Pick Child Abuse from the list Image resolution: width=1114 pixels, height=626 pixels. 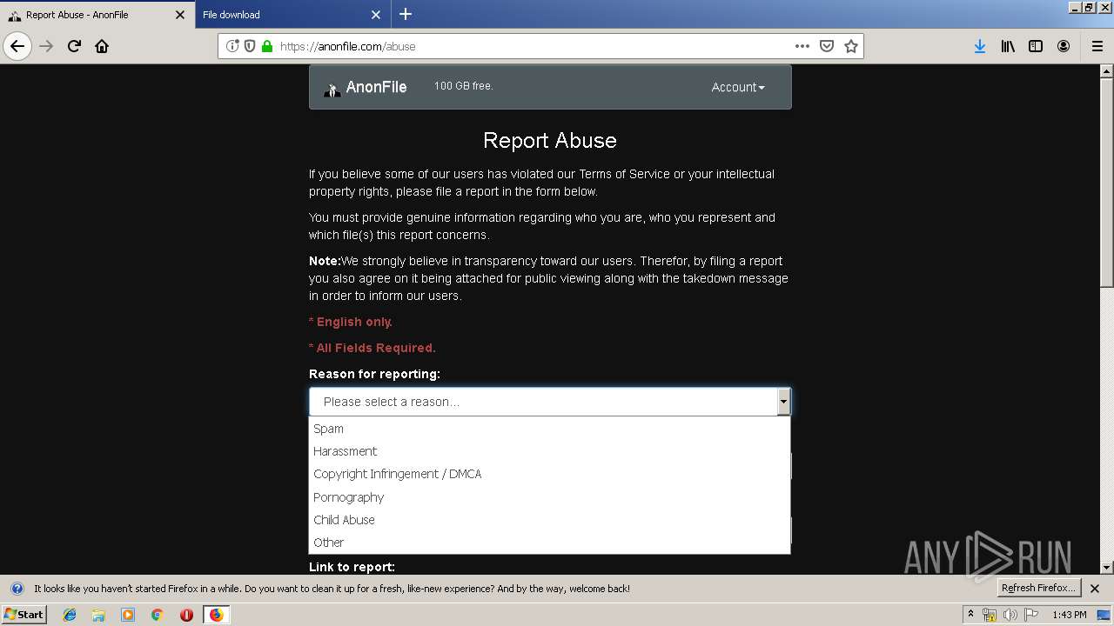(x=550, y=520)
